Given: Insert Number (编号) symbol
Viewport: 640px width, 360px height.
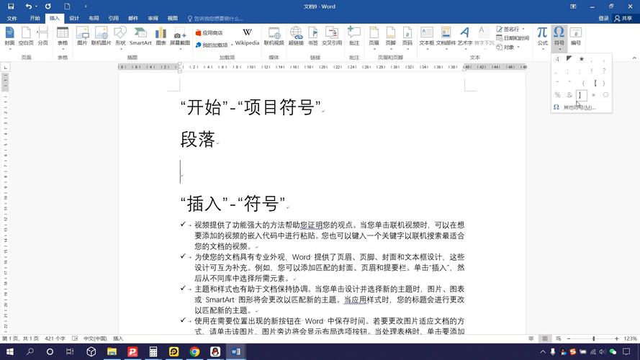Looking at the screenshot, I should (x=576, y=37).
